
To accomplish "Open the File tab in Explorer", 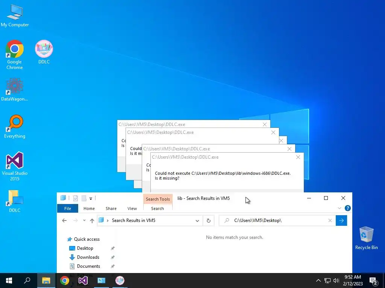I will tap(68, 208).
